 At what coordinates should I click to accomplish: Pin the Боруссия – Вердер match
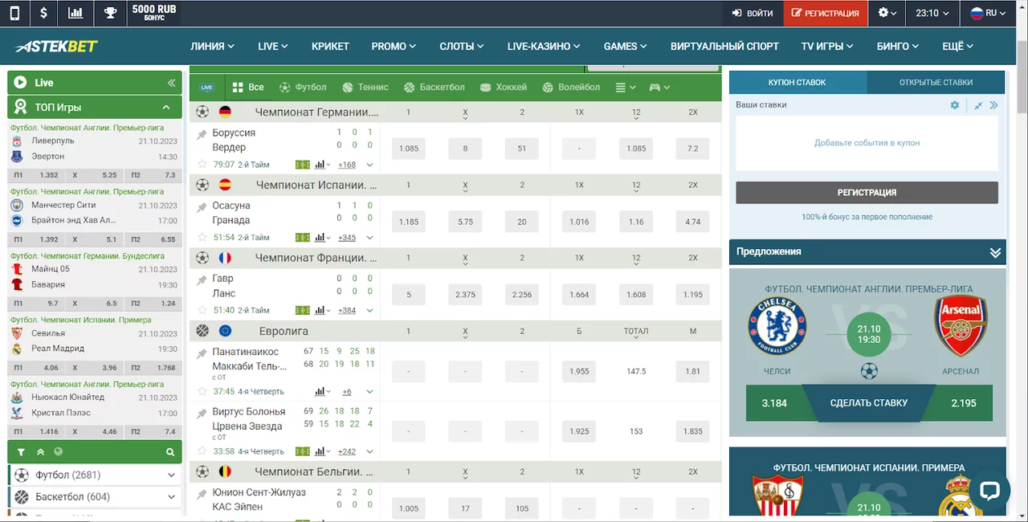tap(202, 134)
